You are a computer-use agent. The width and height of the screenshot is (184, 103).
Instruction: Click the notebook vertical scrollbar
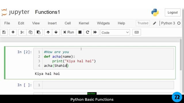pos(181,55)
